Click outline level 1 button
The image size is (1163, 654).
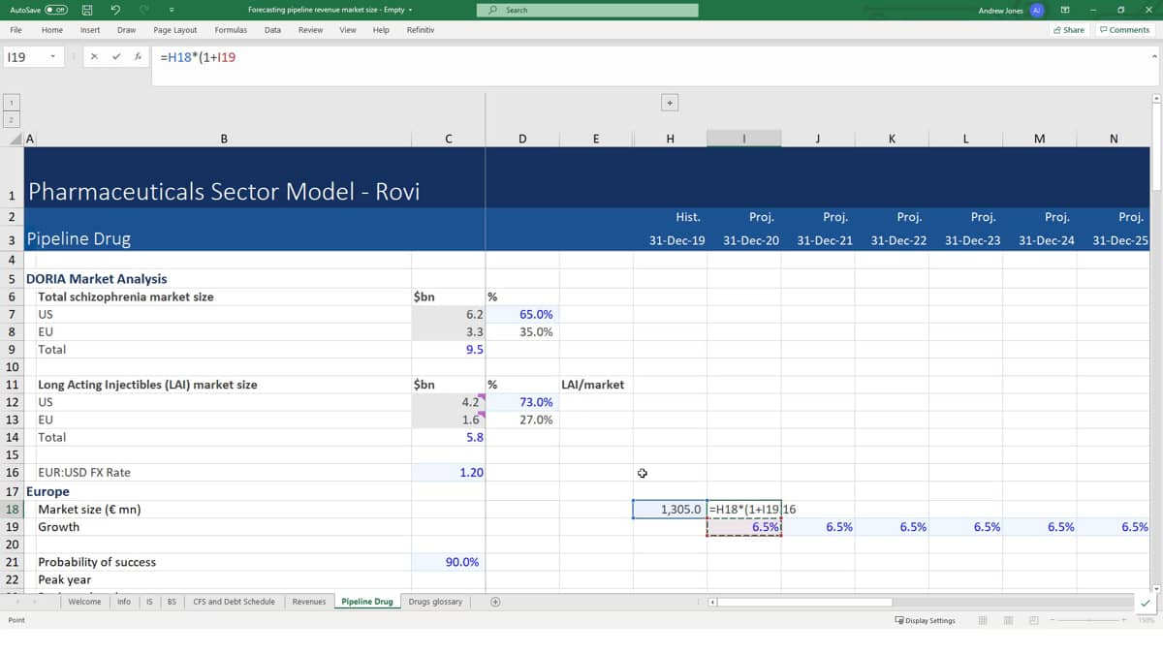coord(11,103)
